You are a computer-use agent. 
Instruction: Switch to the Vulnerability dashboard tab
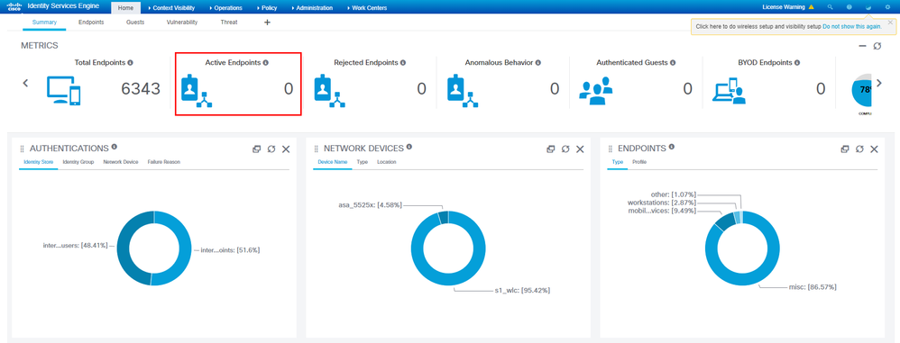(182, 23)
